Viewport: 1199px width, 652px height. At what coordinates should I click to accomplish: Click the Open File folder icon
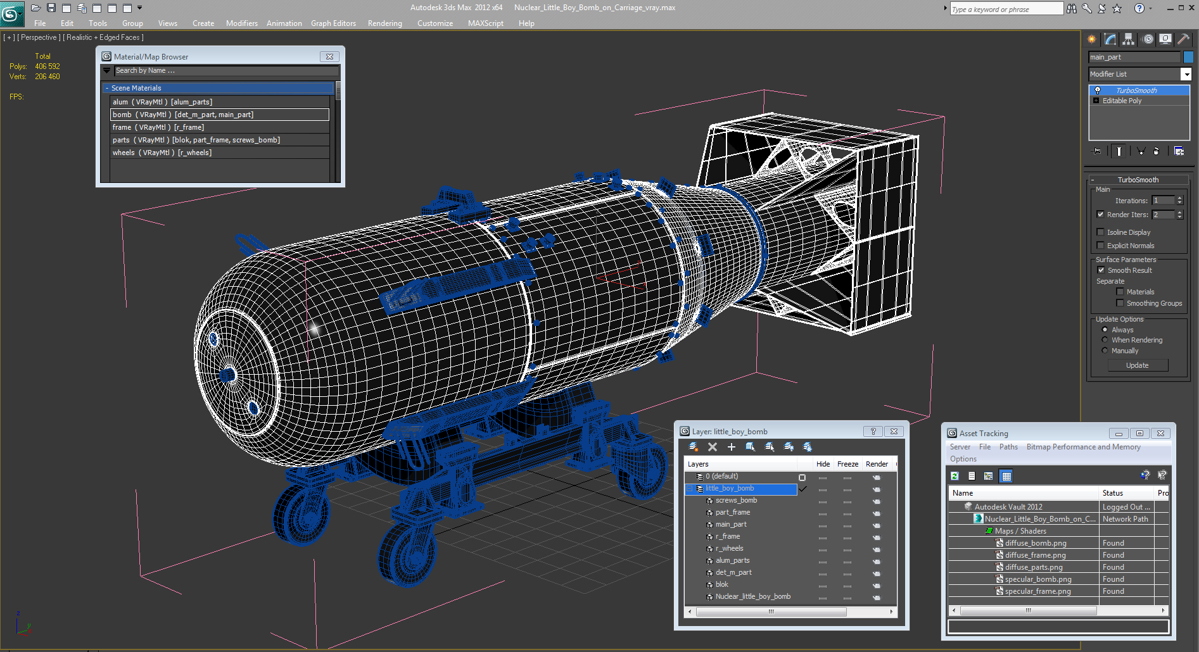pyautogui.click(x=36, y=8)
